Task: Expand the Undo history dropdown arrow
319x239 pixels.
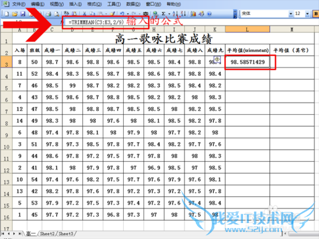Action: click(x=128, y=14)
